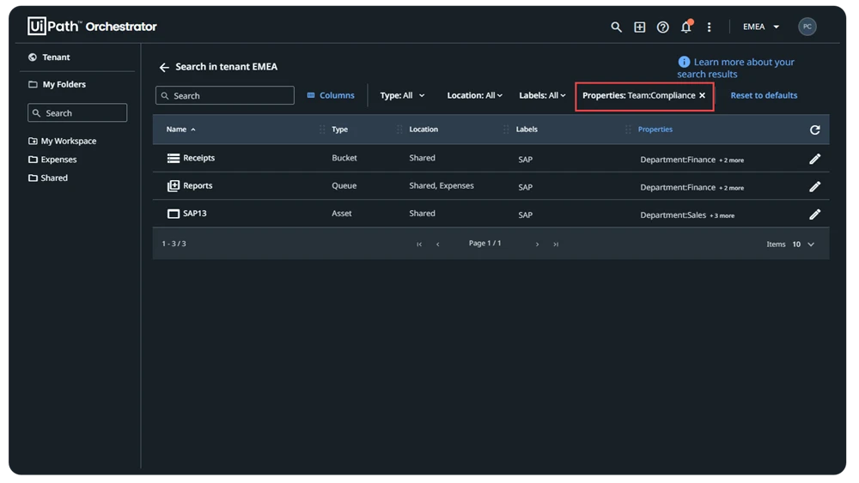
Task: Show +2 more properties for Reports
Action: [x=731, y=188]
